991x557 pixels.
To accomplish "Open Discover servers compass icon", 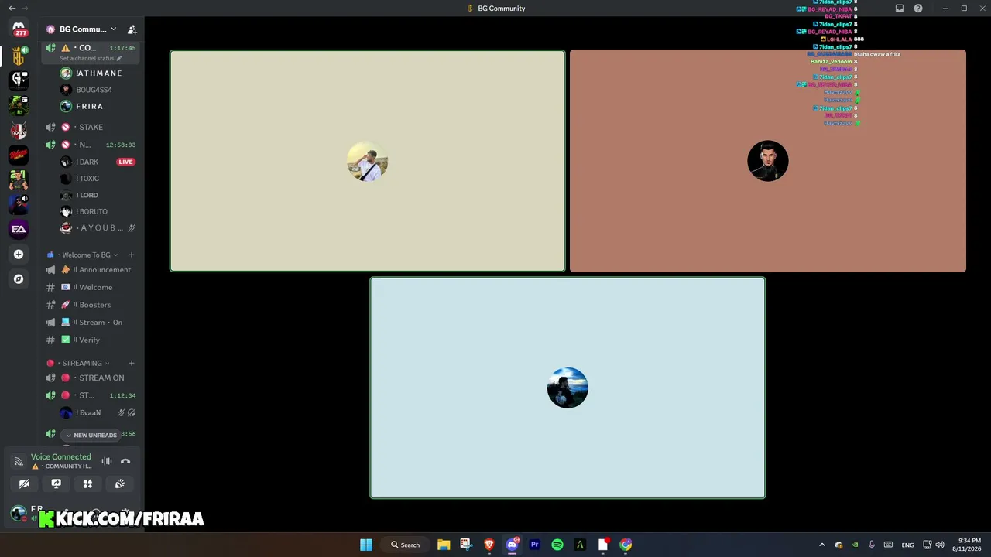I will click(x=19, y=278).
